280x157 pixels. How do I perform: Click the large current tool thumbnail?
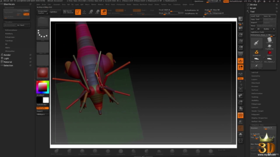[256, 43]
